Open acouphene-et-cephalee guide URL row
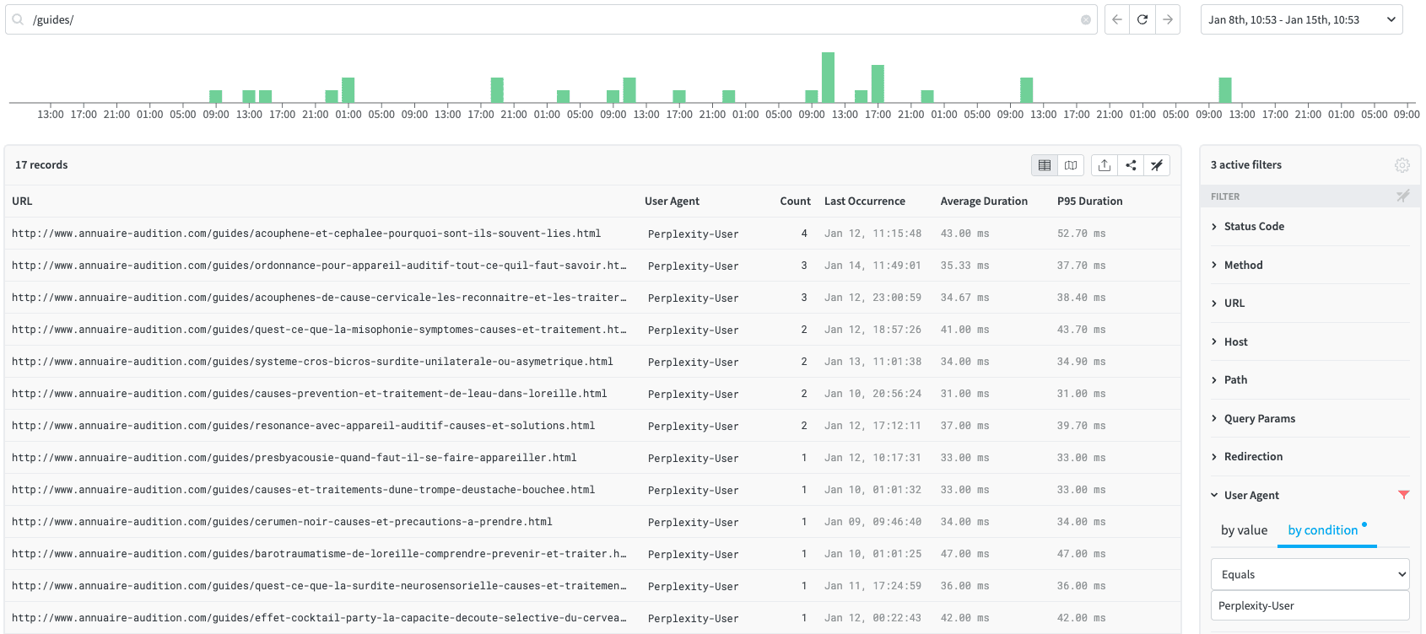Viewport: 1426px width, 634px height. (x=306, y=234)
